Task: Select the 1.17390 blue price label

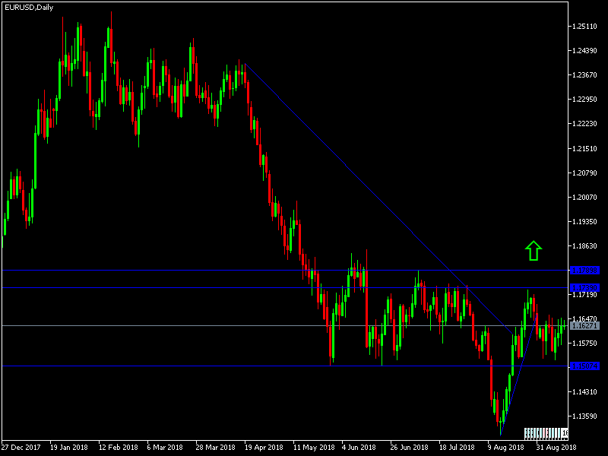Action: (584, 288)
